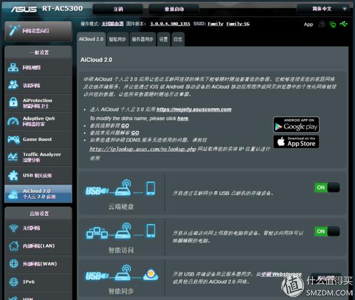
Task: Click the 智能访问 caption text
Action: point(121,250)
